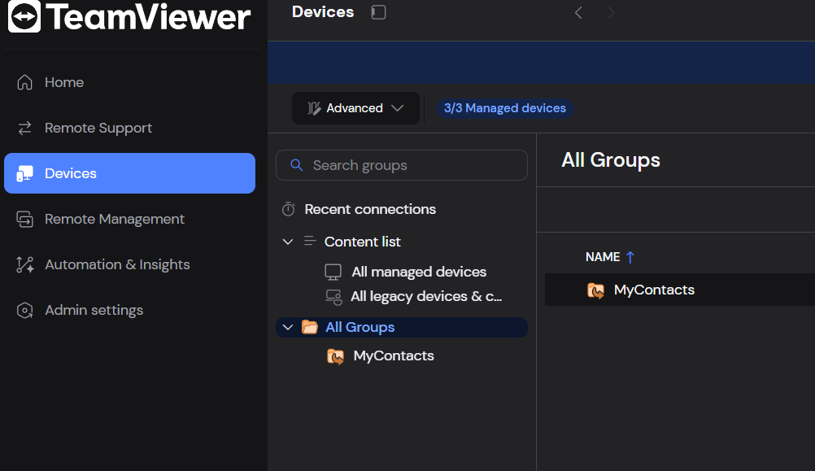The height and width of the screenshot is (471, 815).
Task: Select All managed devices
Action: [x=418, y=272]
